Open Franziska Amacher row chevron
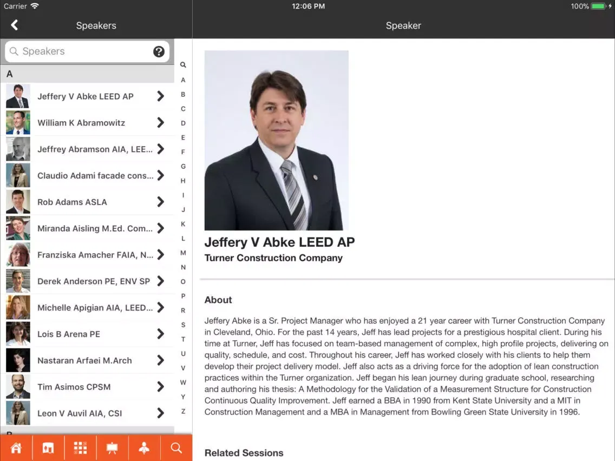 point(160,255)
